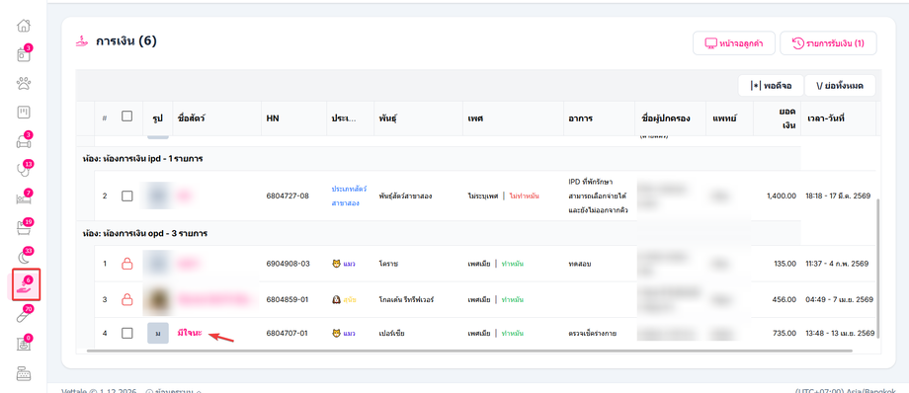Click red ไม่ทำหมัน status text
The width and height of the screenshot is (909, 393).
[x=524, y=196]
